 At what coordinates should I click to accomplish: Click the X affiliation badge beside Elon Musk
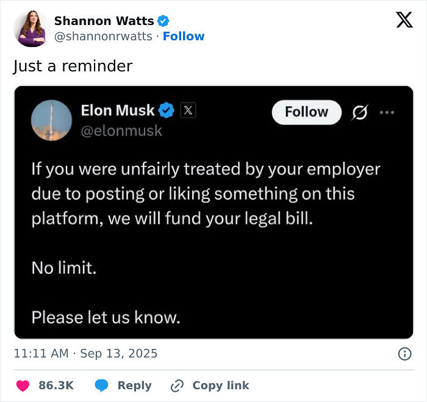click(x=188, y=110)
